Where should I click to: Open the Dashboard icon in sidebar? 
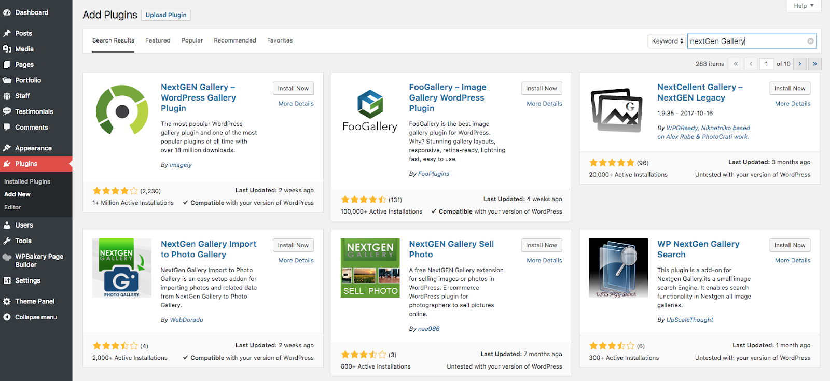7,12
